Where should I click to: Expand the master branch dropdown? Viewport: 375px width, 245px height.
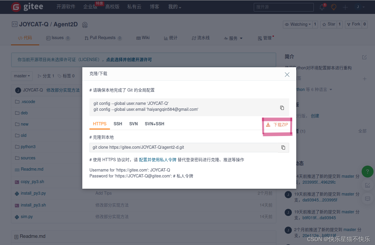(22, 76)
